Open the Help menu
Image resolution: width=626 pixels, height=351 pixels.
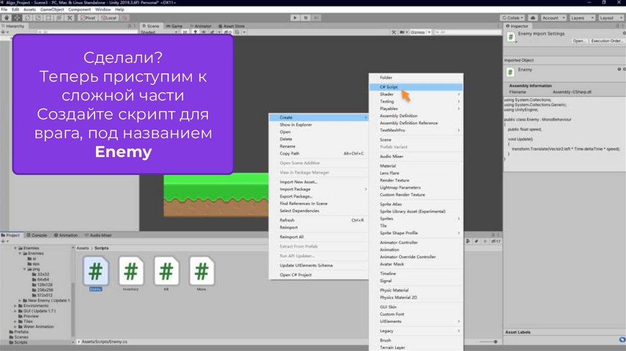120,9
